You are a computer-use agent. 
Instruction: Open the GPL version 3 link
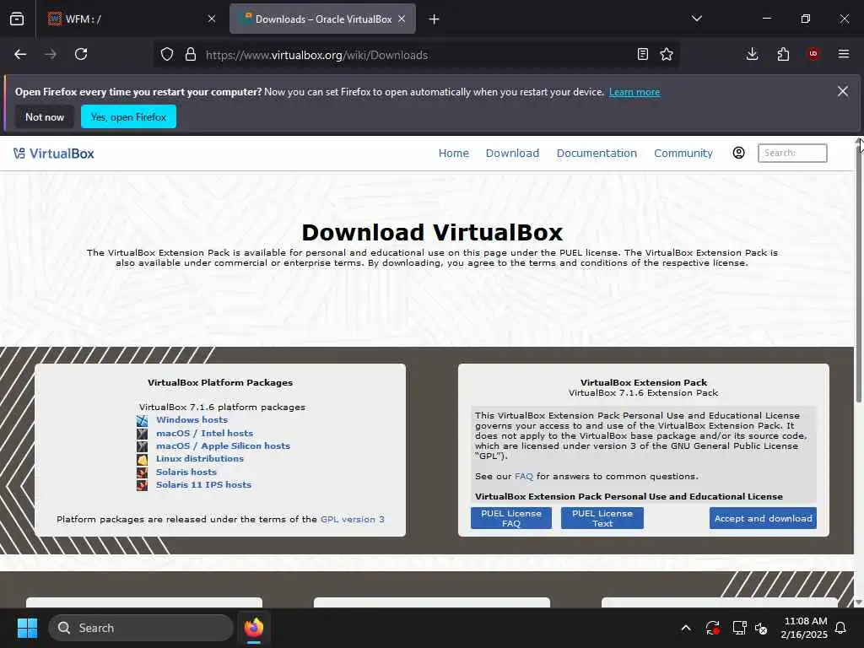353,519
